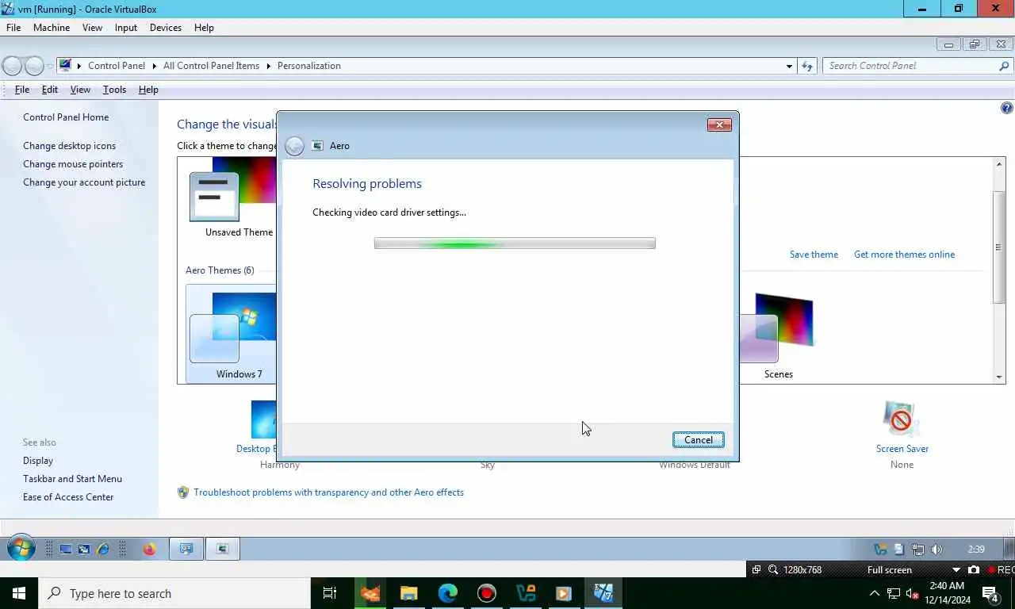Open the red record app on host taskbar
Screen dimensions: 1015x609
(x=487, y=593)
